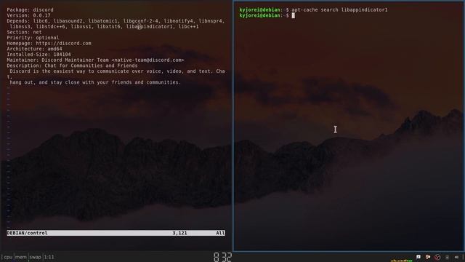The width and height of the screenshot is (465, 262).
Task: Click the white chat bubble tray icon
Action: coord(418,257)
